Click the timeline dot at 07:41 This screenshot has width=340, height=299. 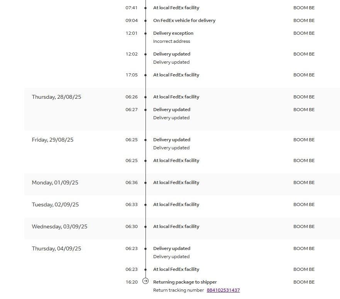click(145, 8)
